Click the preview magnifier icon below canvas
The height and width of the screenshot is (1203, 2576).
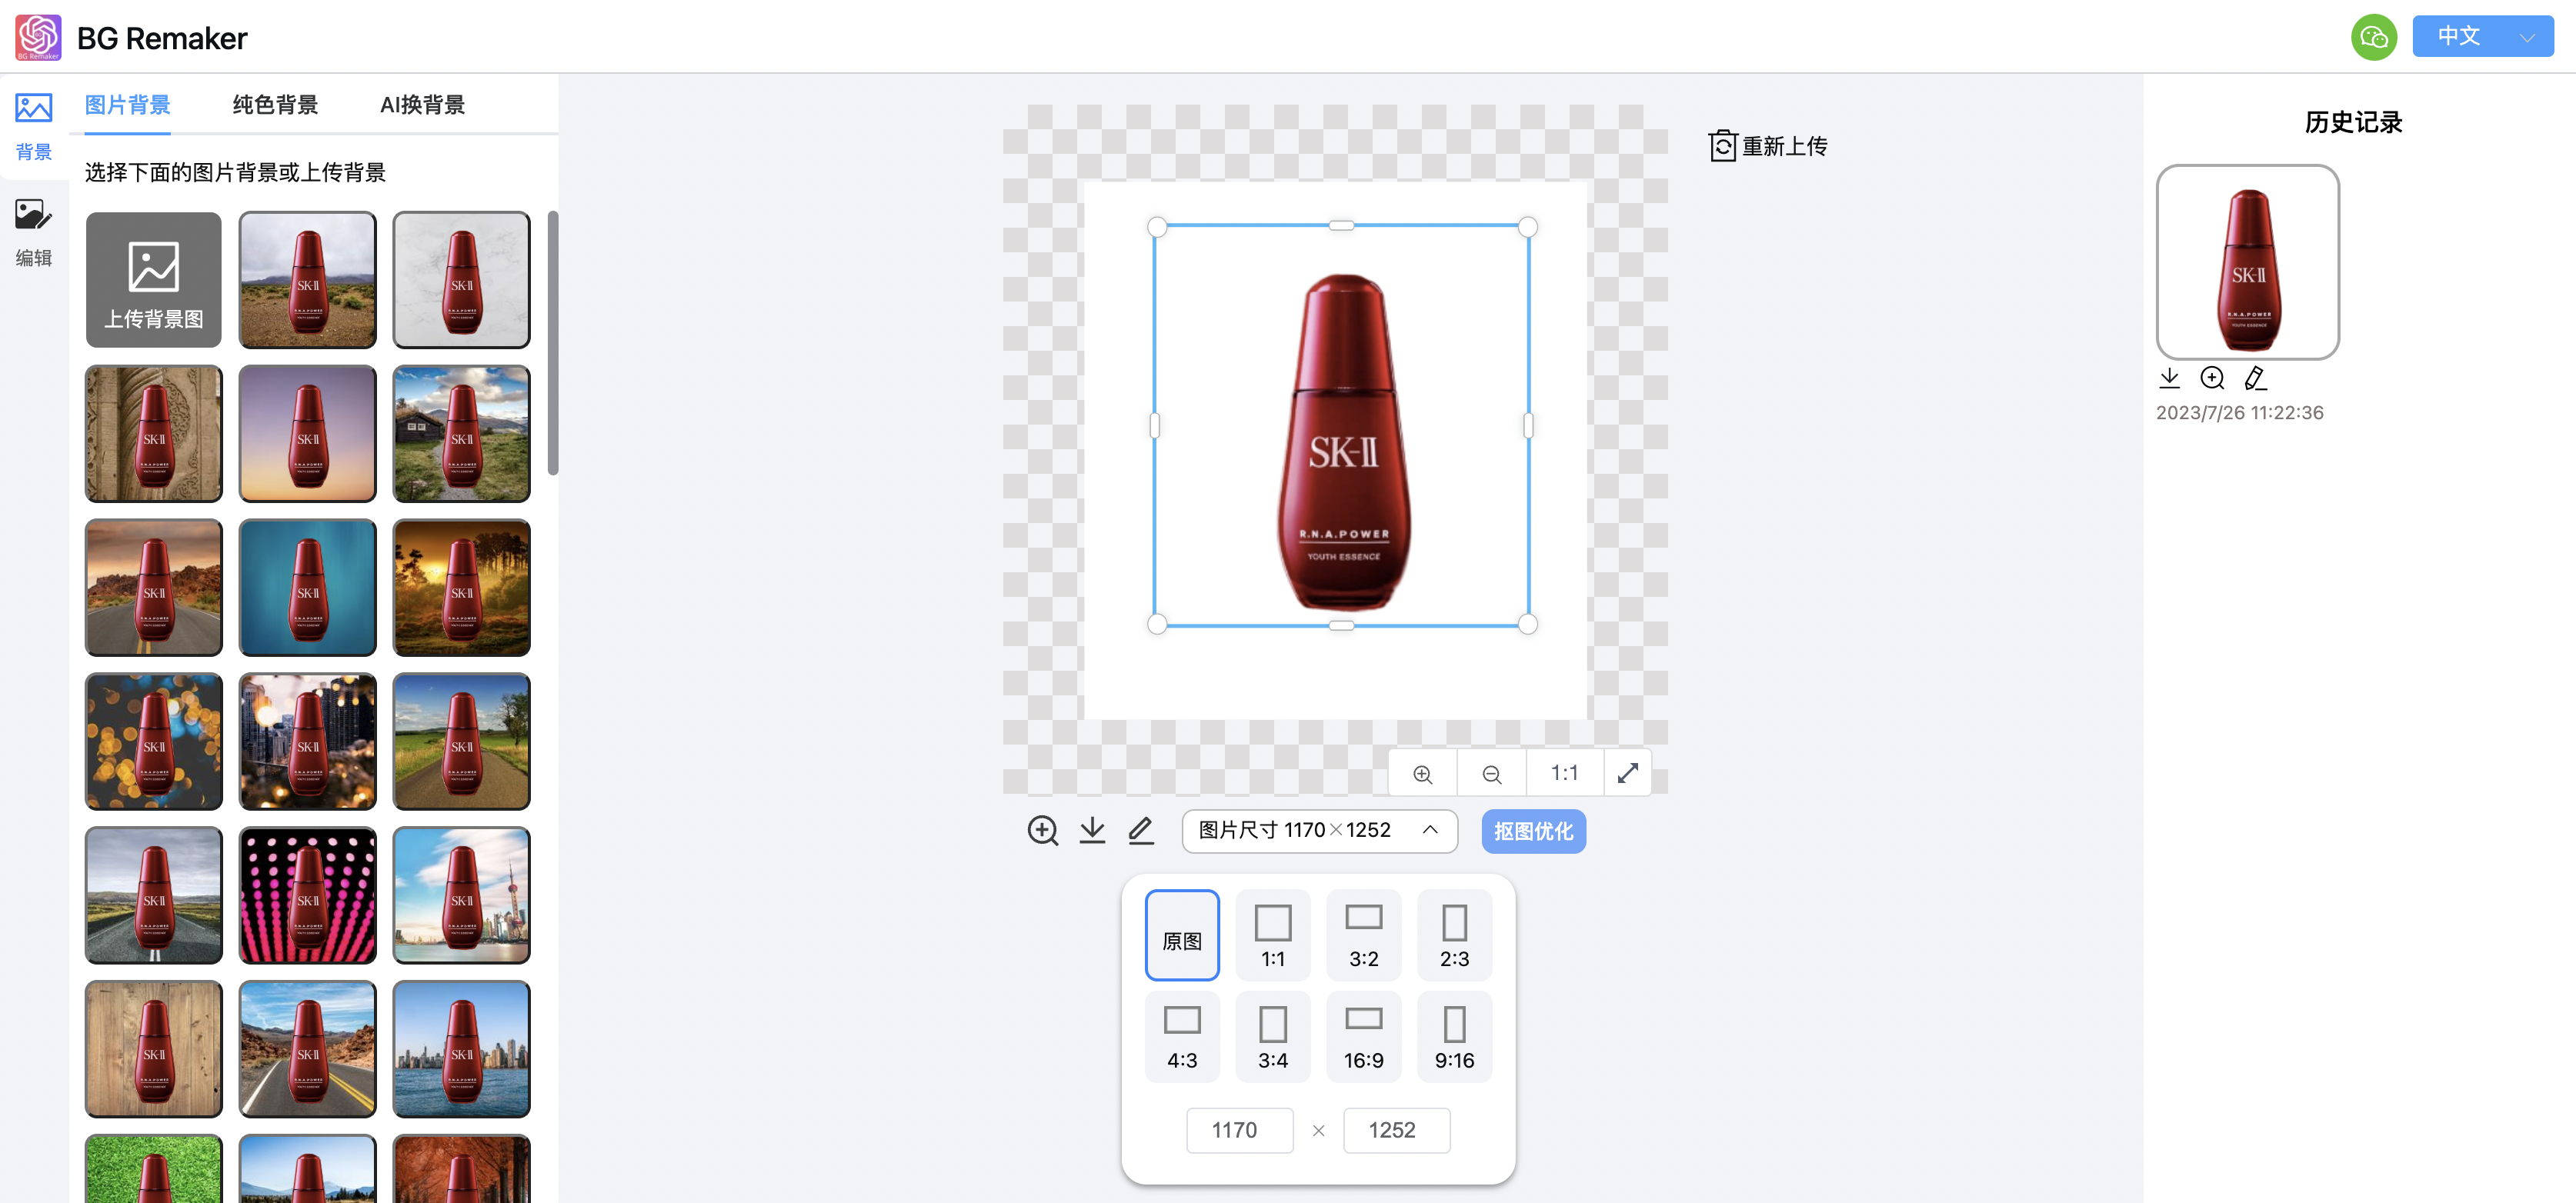coord(1042,830)
